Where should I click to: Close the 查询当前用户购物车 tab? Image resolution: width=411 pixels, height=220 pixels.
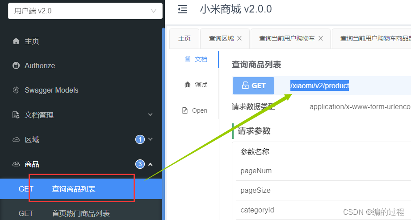321,38
